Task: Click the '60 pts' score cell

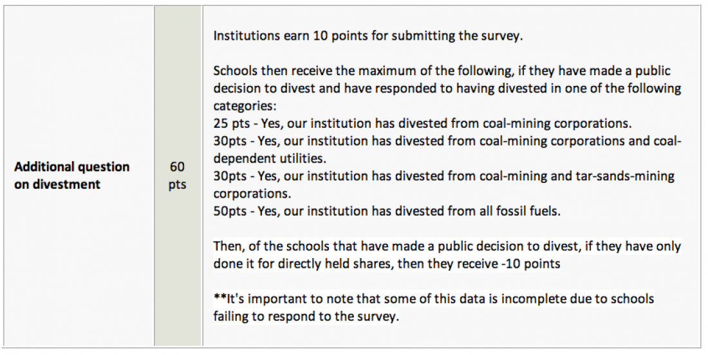Action: point(178,175)
